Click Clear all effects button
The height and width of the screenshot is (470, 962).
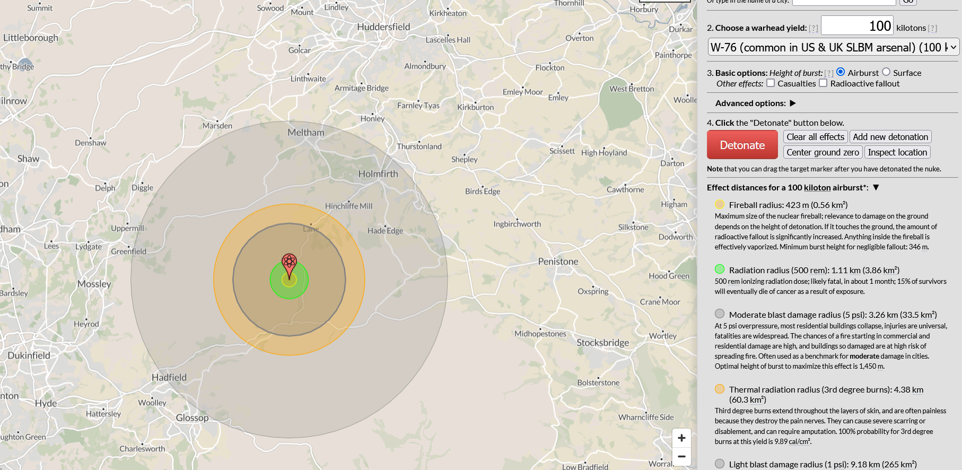pos(815,137)
